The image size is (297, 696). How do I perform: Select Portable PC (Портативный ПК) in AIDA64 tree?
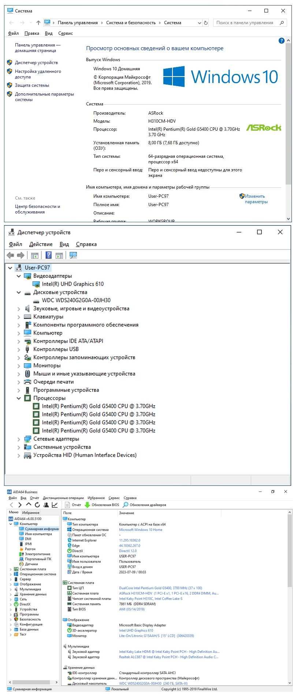click(x=35, y=559)
